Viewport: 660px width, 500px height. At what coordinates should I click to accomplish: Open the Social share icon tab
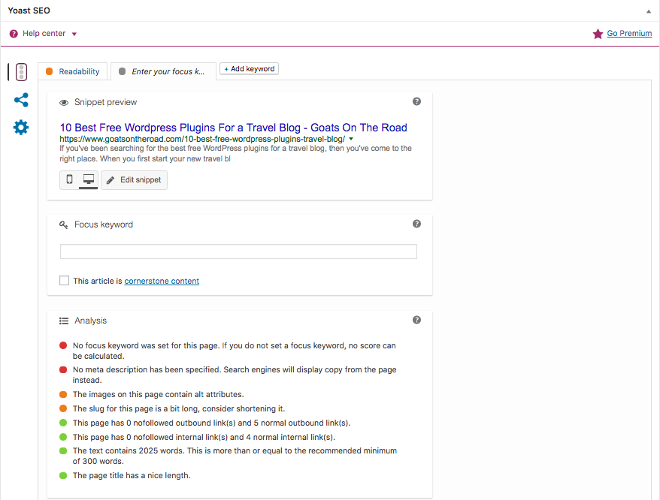[21, 100]
